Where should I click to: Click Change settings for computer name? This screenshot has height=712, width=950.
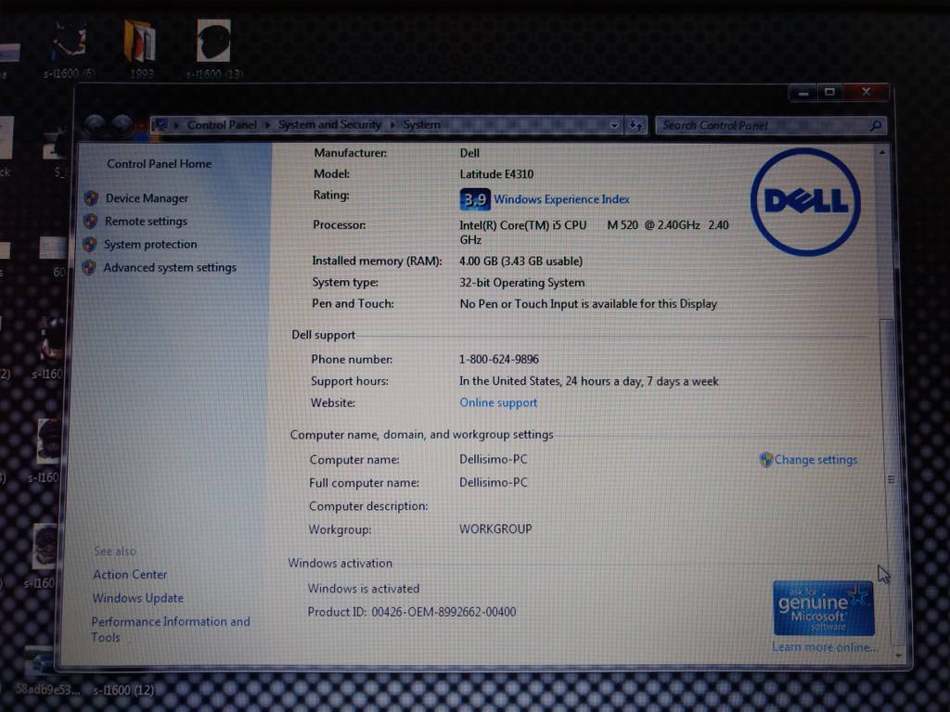815,460
